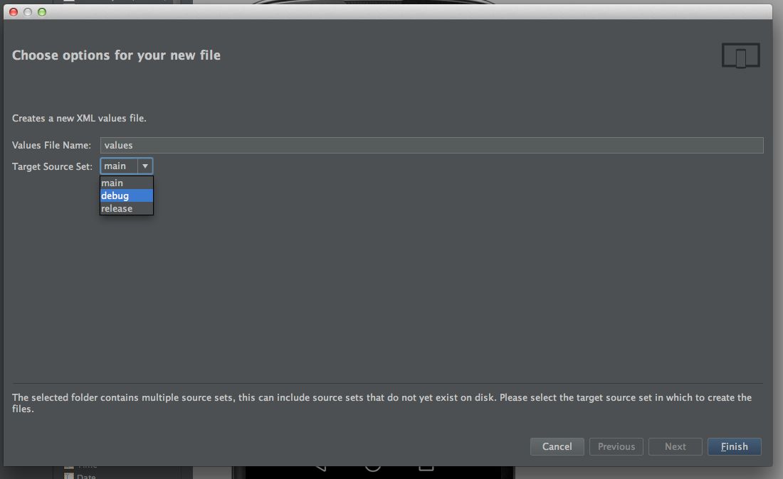Focus the Values File Name field
783x479 pixels.
pyautogui.click(x=431, y=145)
